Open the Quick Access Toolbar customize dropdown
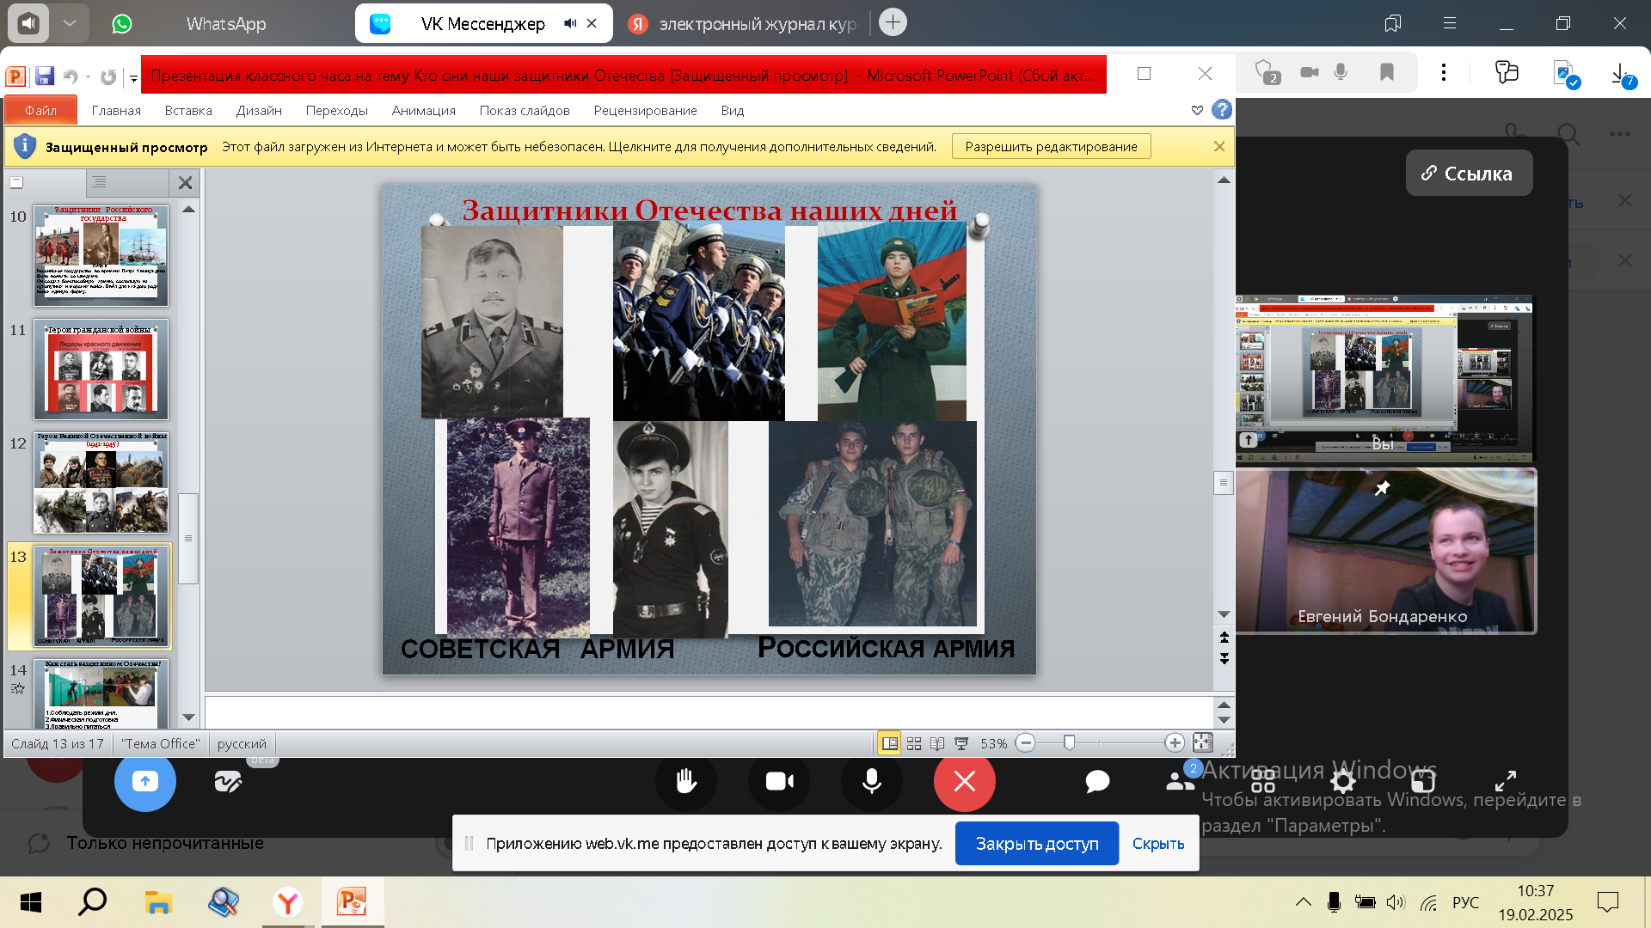The height and width of the screenshot is (928, 1651). point(133,78)
